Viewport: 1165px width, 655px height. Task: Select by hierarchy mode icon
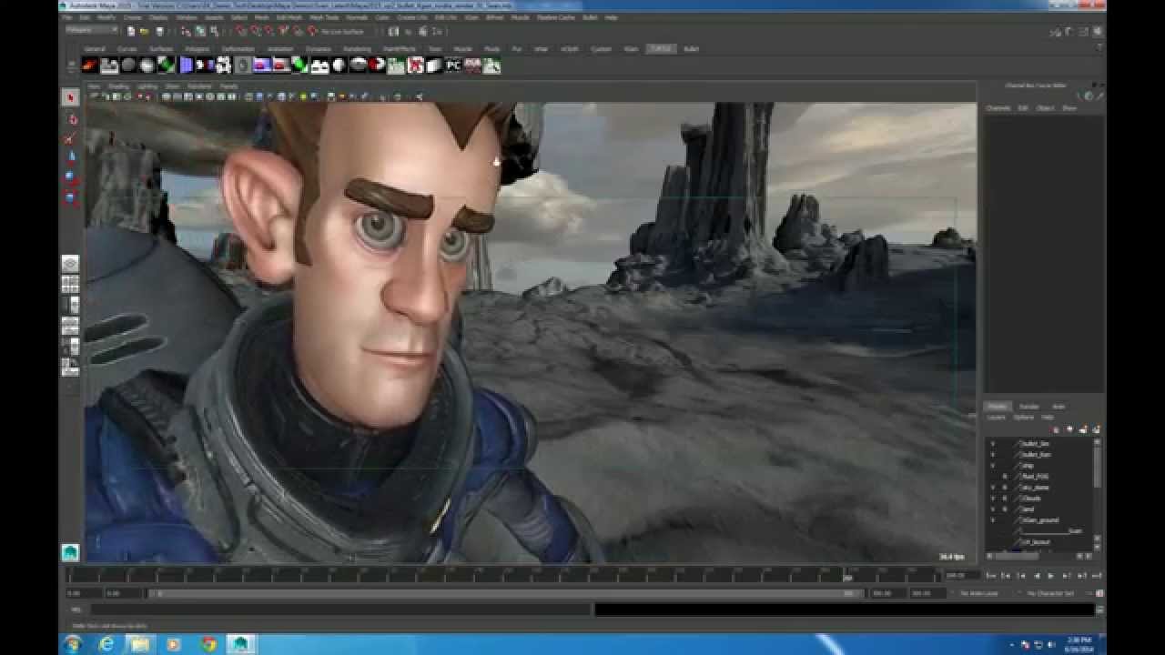[x=186, y=31]
